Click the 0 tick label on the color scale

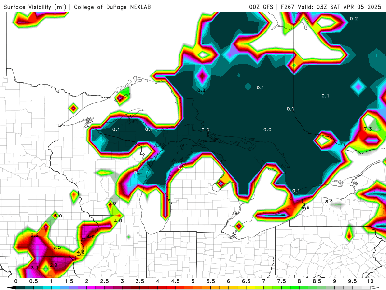16,281
